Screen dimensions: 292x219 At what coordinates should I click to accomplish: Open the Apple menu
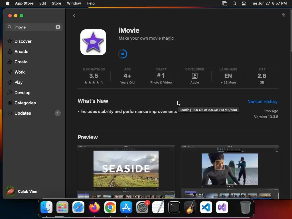click(x=7, y=3)
